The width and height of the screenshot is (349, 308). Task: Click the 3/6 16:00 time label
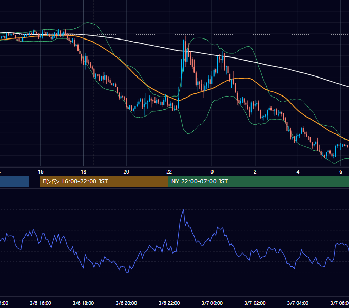click(41, 303)
